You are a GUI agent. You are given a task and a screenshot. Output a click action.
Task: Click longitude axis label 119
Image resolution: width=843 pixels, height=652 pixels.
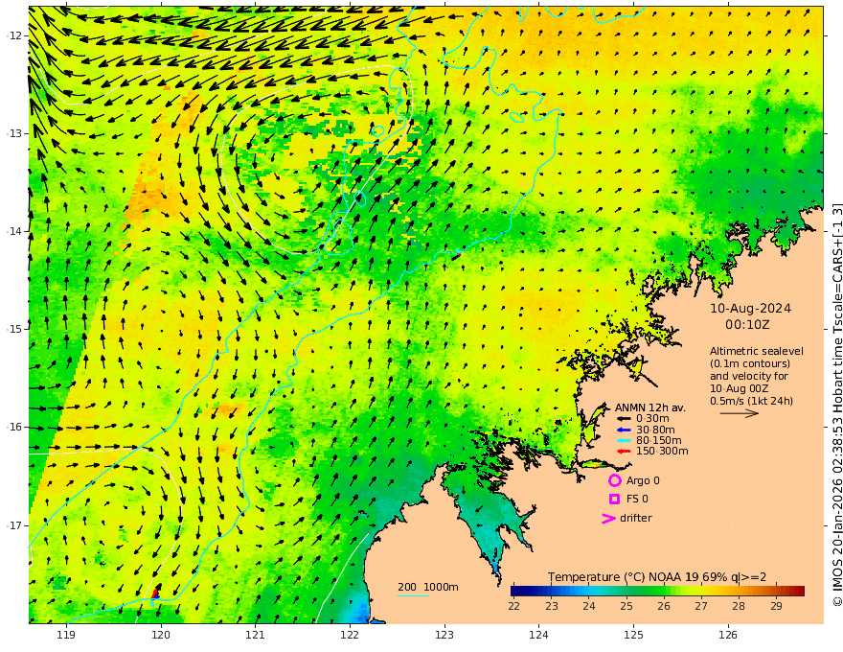point(66,636)
